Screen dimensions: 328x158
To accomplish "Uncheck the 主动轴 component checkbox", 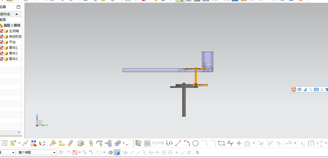I will click(x=1, y=31).
